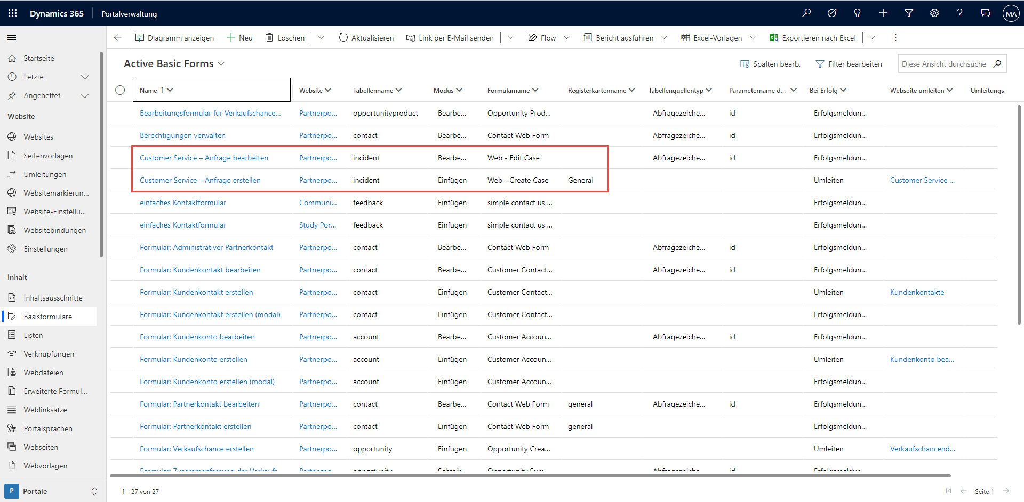Open the settings gear icon

(x=934, y=13)
